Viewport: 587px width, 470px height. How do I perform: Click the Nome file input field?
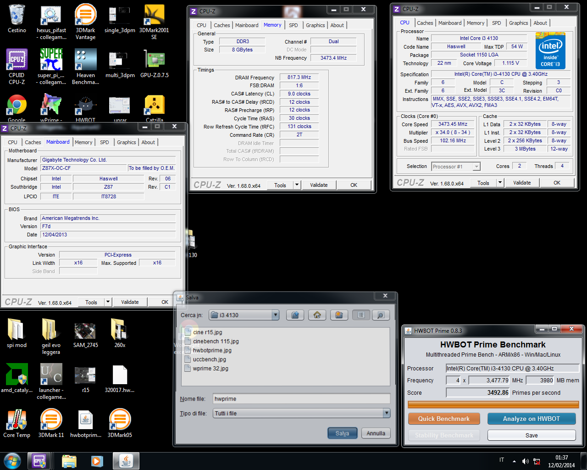click(302, 399)
